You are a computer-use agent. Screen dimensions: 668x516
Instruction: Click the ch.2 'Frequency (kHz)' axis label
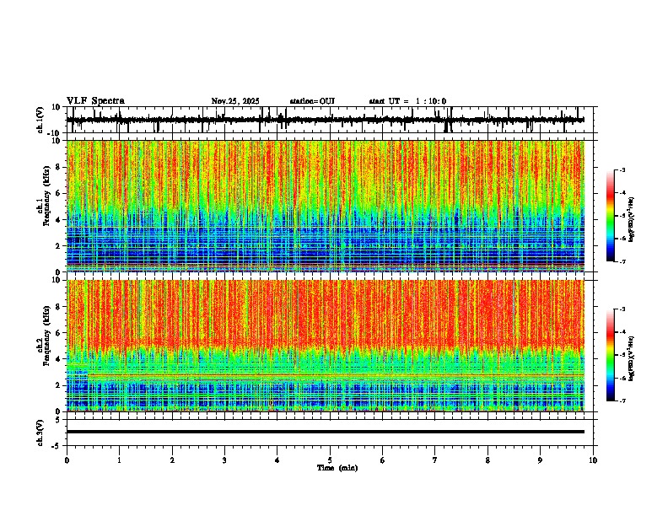pyautogui.click(x=46, y=336)
